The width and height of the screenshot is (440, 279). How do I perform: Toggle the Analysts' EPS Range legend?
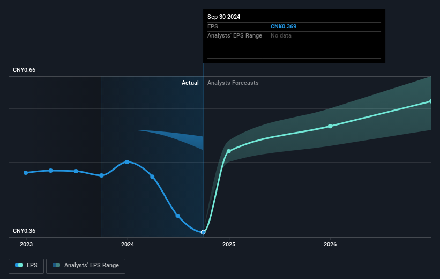pyautogui.click(x=86, y=266)
